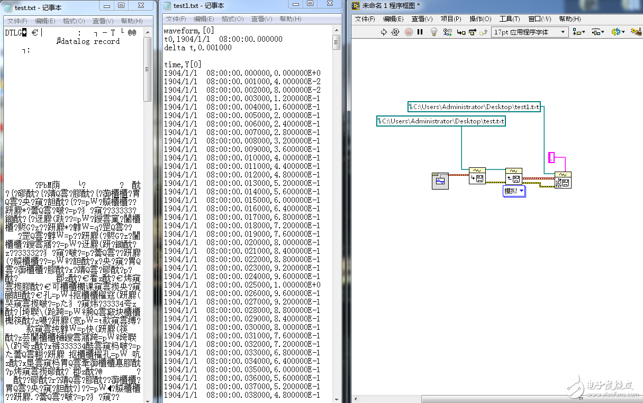This screenshot has width=643, height=403.
Task: Maximize the test.txt Notepad window
Action: tap(121, 5)
